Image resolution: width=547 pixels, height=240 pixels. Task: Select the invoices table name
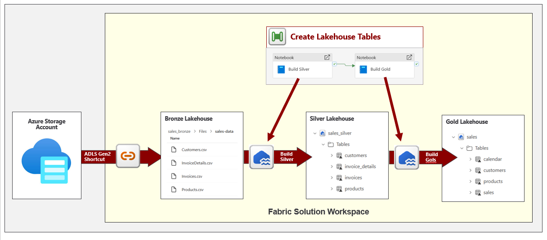point(354,178)
